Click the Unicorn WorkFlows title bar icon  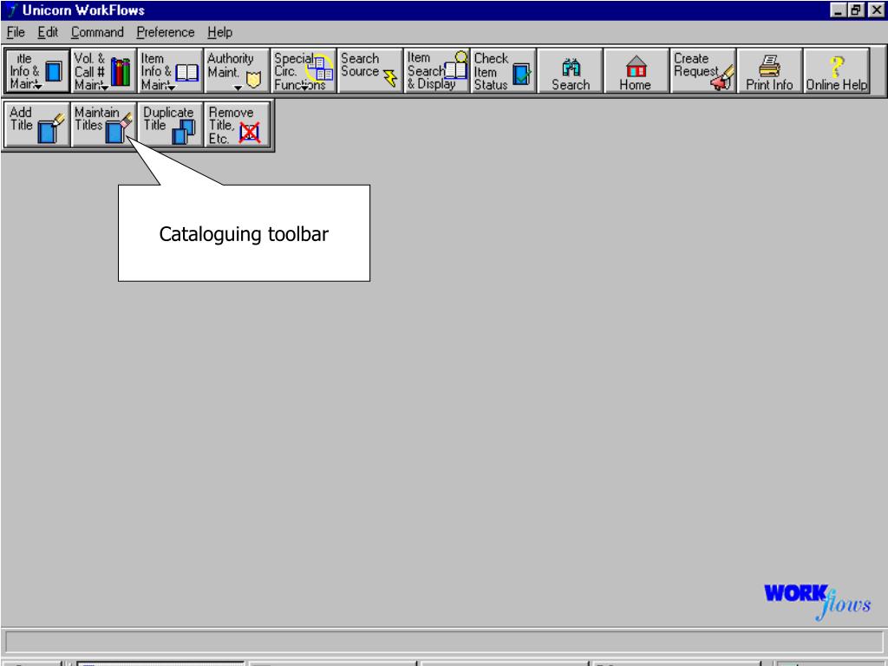click(12, 10)
